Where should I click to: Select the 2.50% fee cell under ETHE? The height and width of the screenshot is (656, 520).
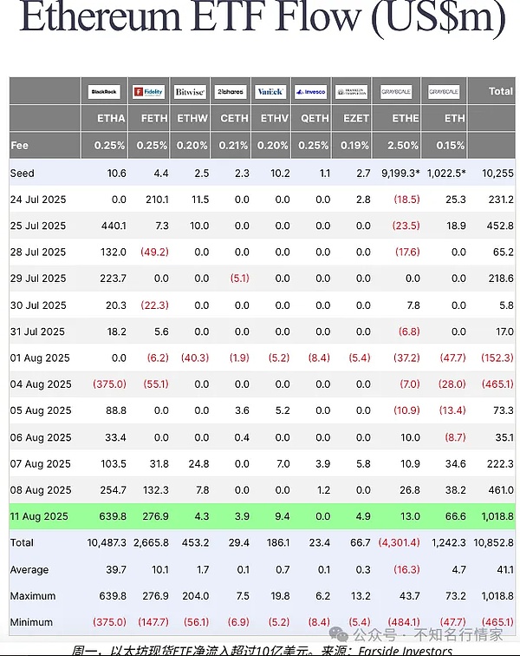(404, 145)
